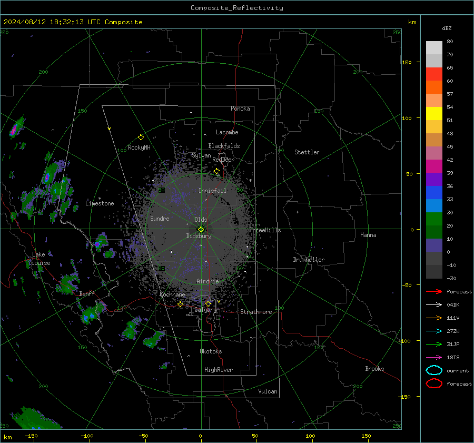This screenshot has width=474, height=443.
Task: Click the yellow diamond marker below RedDeer
Action: tap(216, 171)
